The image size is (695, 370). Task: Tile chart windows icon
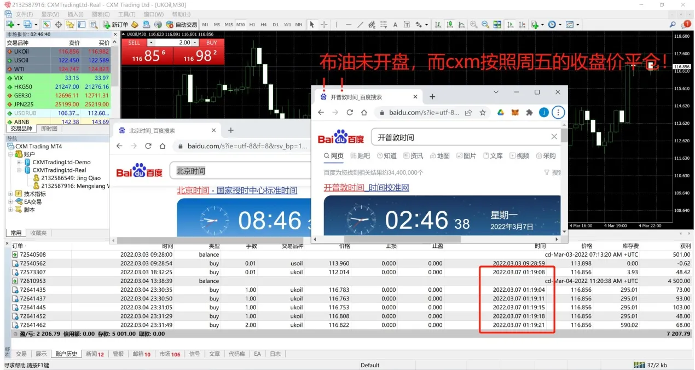pyautogui.click(x=497, y=25)
